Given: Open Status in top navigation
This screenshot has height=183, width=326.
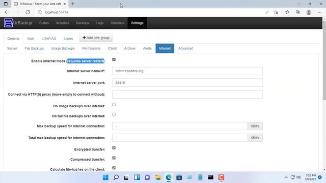Looking at the screenshot, I should pos(44,23).
